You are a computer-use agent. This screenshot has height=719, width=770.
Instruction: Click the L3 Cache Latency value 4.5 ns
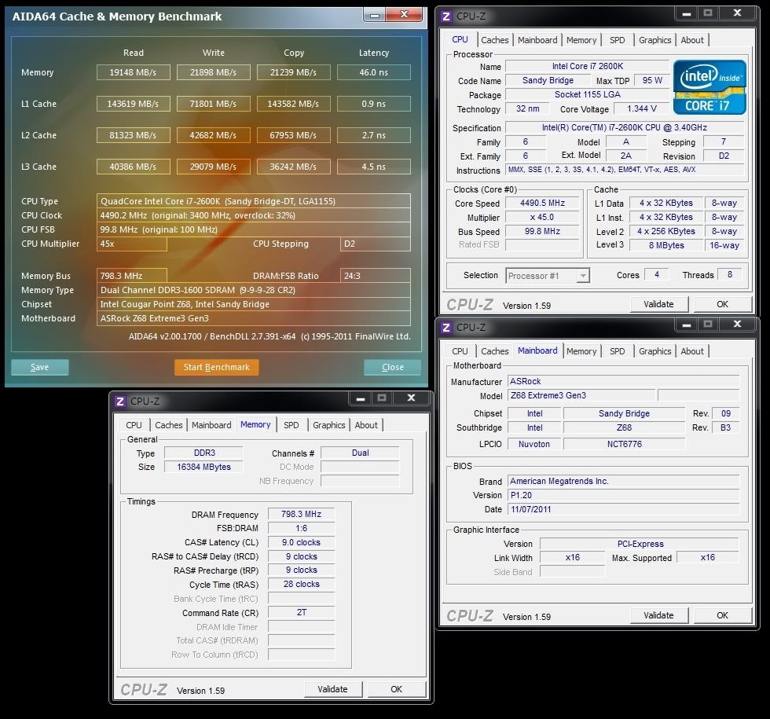[374, 167]
